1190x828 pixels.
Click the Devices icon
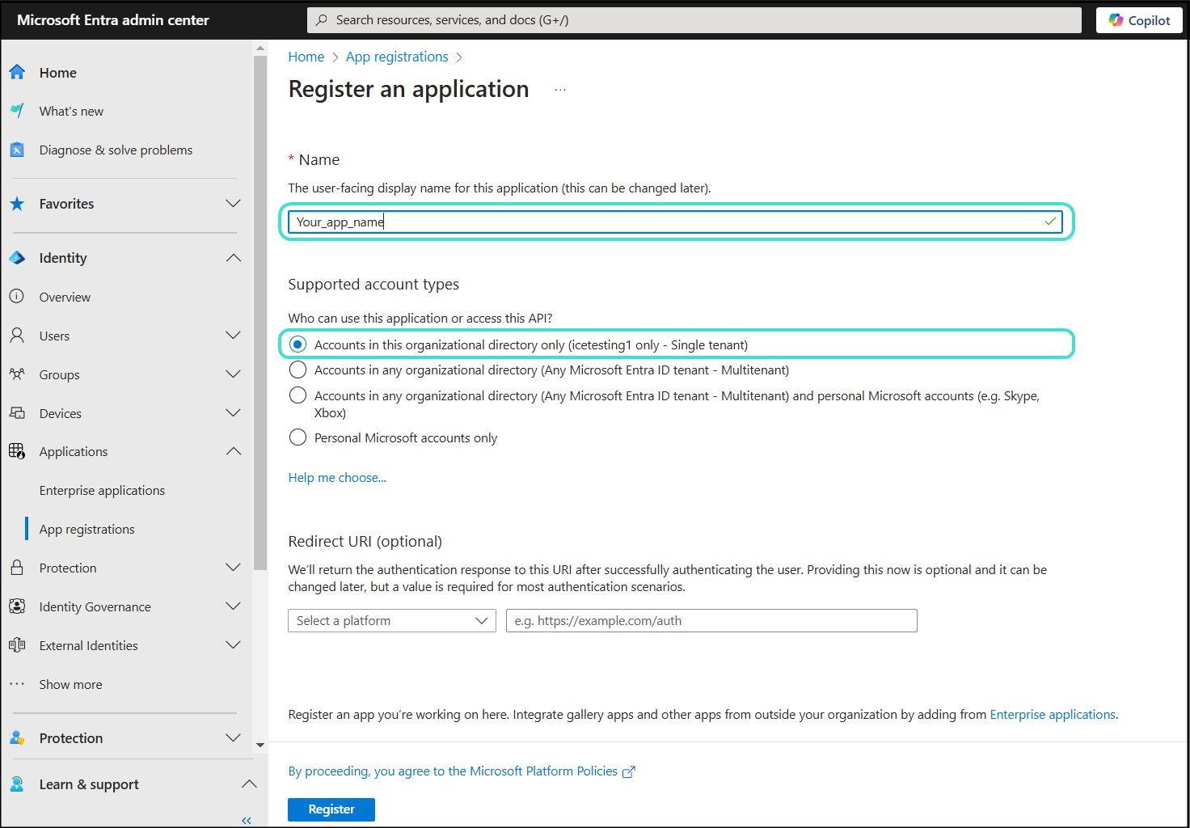point(17,412)
